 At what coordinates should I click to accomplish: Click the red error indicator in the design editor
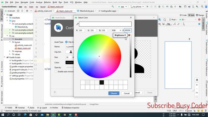point(199,19)
